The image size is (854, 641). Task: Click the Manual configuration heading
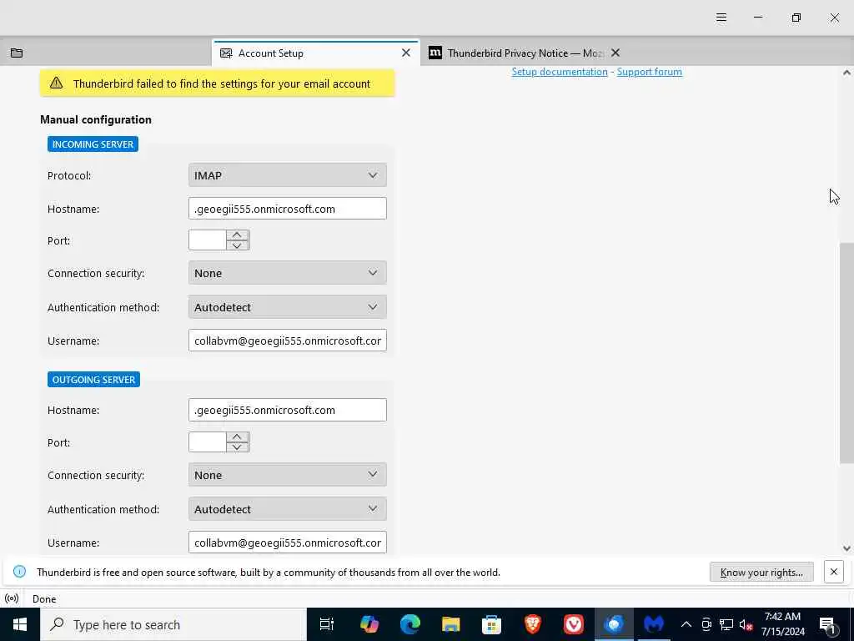96,119
